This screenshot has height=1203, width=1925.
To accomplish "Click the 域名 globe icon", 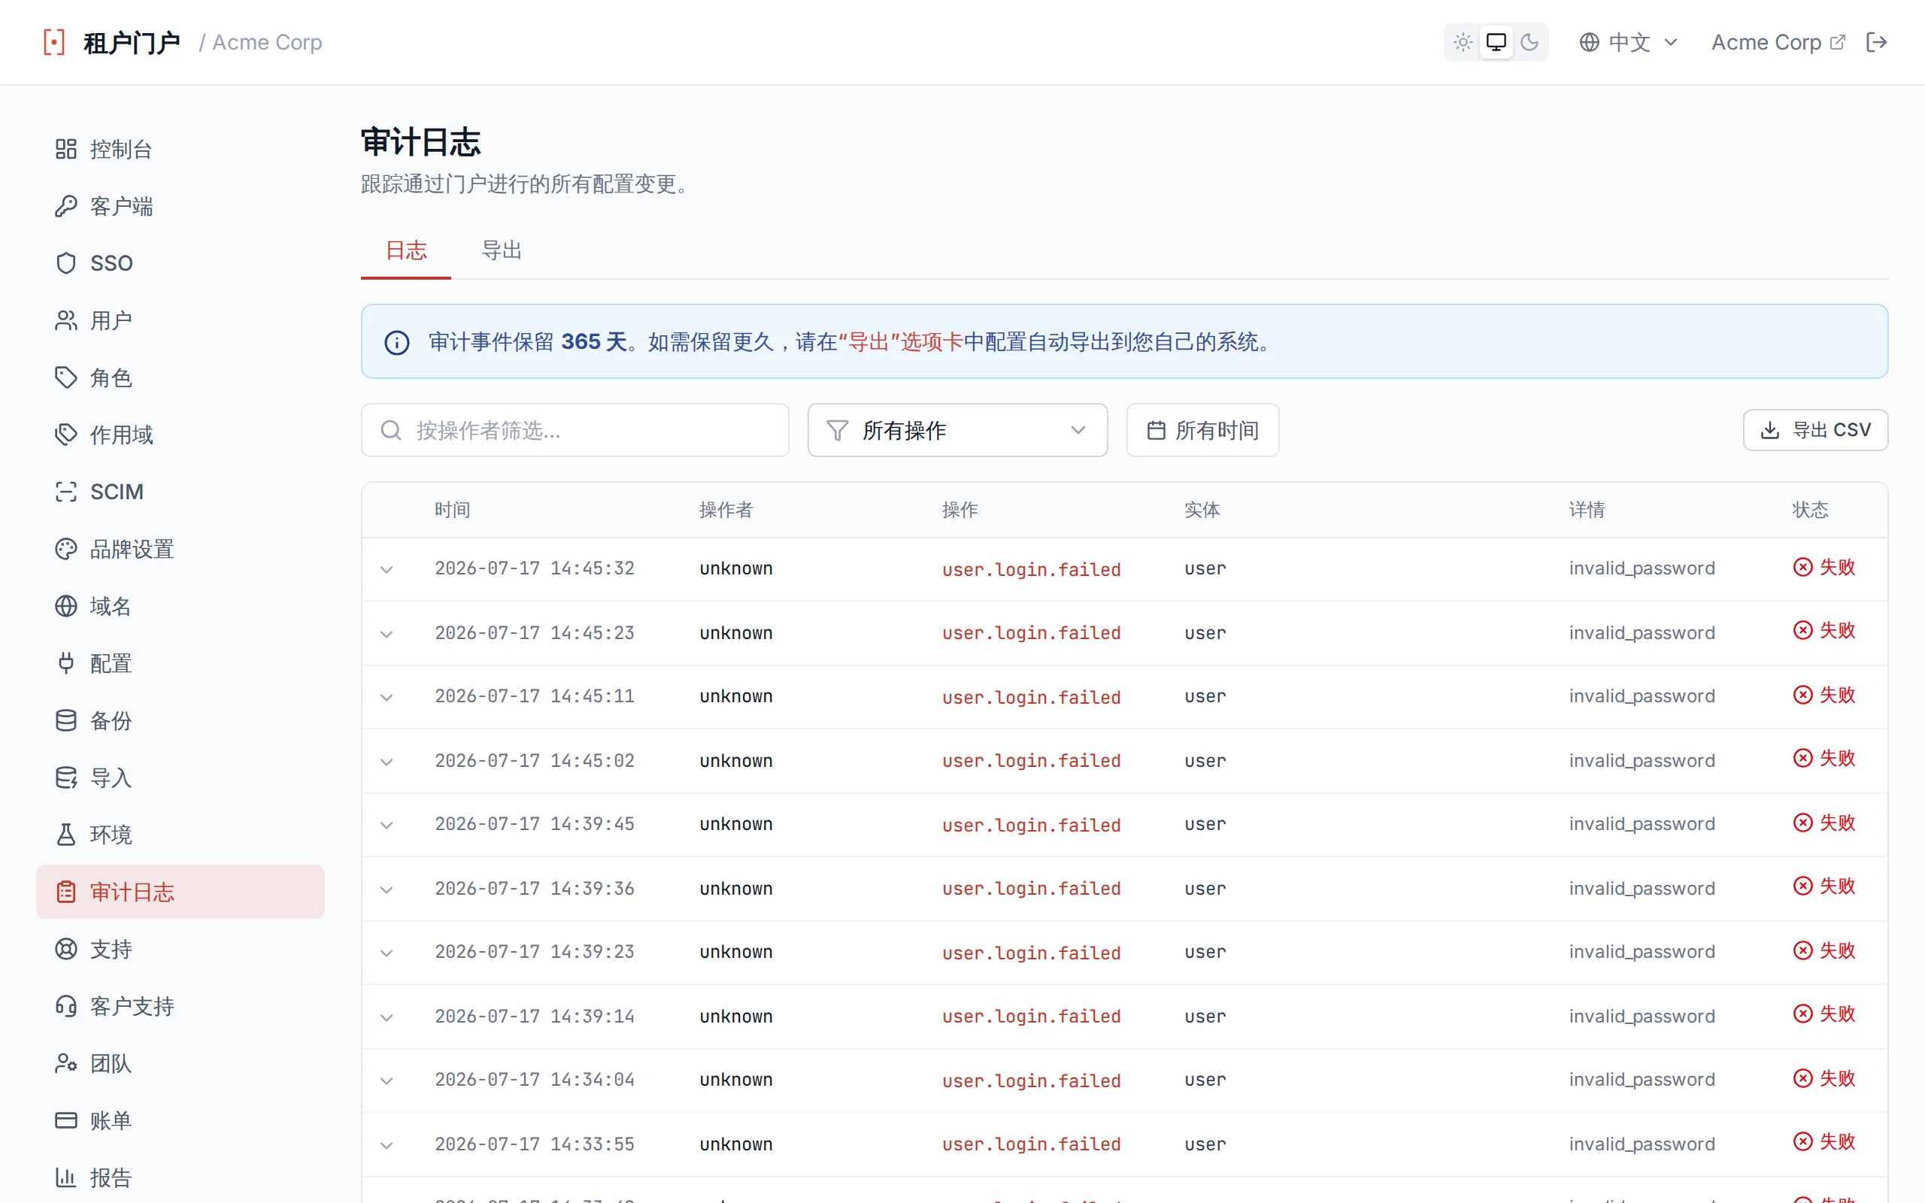I will coord(66,606).
